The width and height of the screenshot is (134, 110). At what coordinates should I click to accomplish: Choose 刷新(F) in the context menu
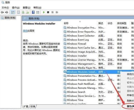(x=130, y=101)
